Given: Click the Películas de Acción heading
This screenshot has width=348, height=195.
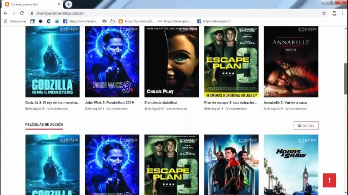Looking at the screenshot, I should 44,125.
